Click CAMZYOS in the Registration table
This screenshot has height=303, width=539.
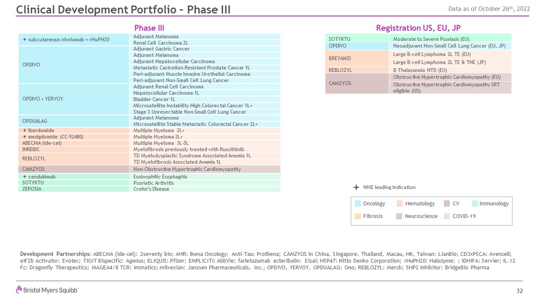click(x=357, y=83)
